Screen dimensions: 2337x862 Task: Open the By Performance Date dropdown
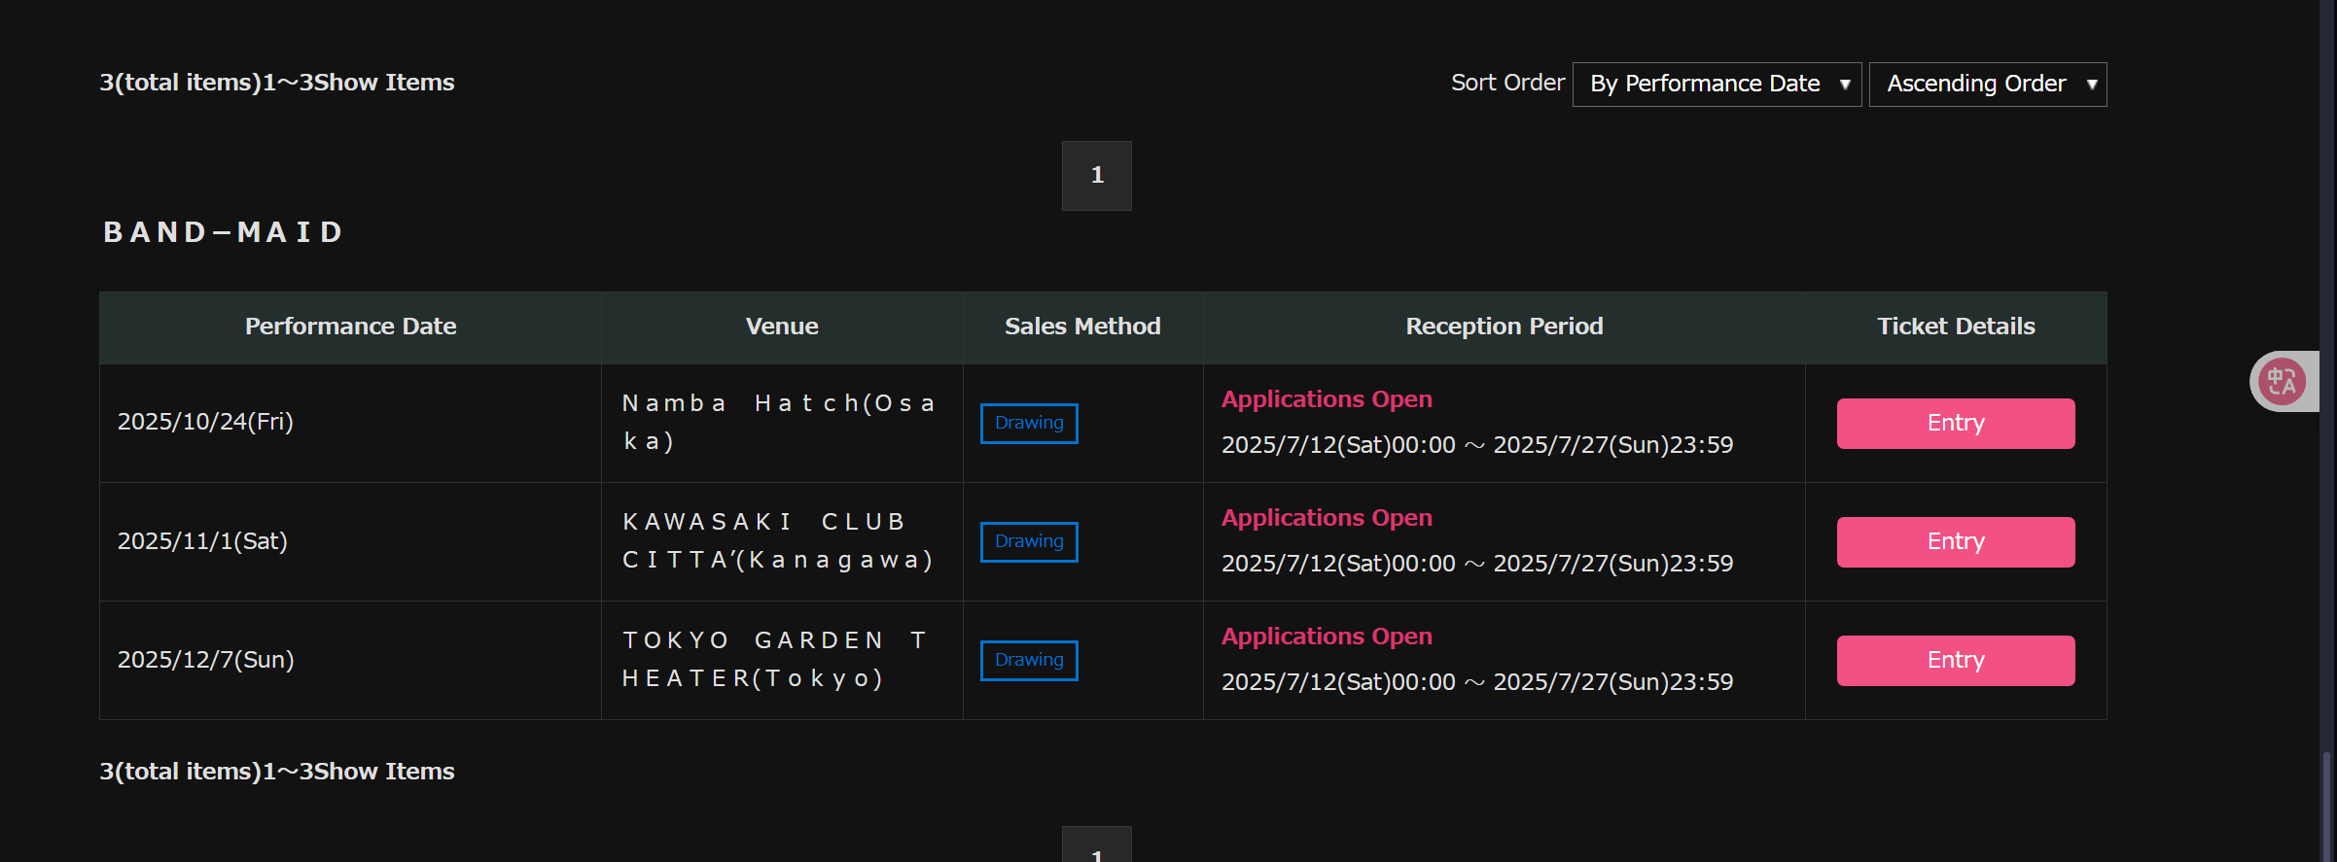(x=1717, y=85)
